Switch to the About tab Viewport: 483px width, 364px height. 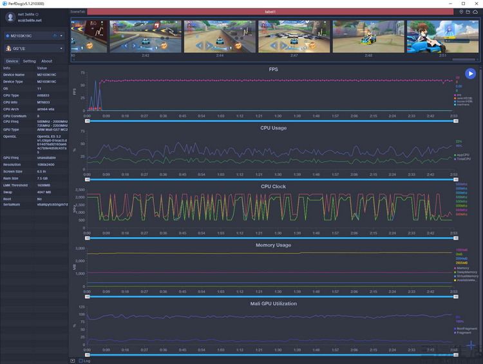click(46, 61)
